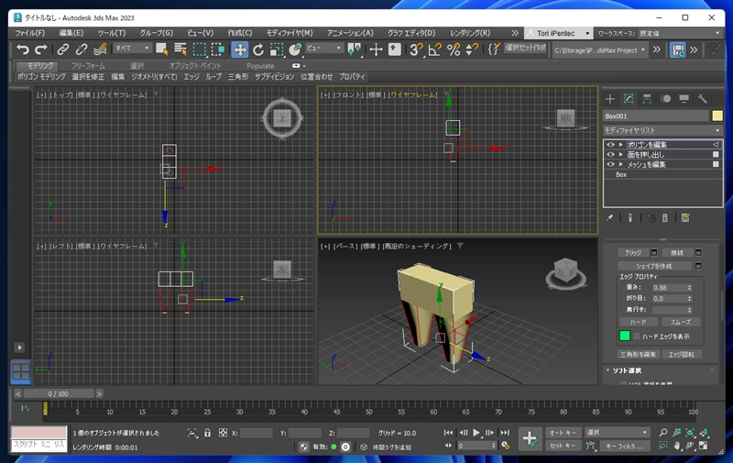Viewport: 733px width, 463px height.
Task: Enable the ハード エッジを表示 checkbox
Action: point(637,336)
